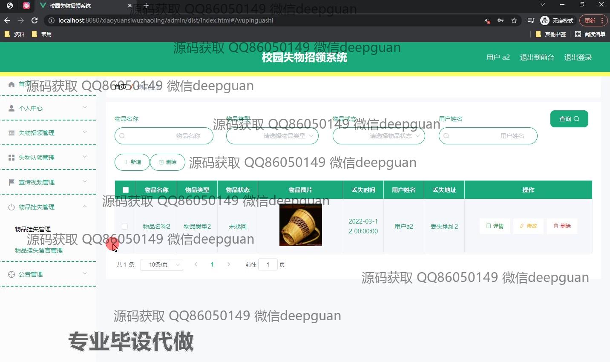Click the magnifier icon inside 物品名称 search box
Viewport: 610px width, 362px height.
point(122,135)
